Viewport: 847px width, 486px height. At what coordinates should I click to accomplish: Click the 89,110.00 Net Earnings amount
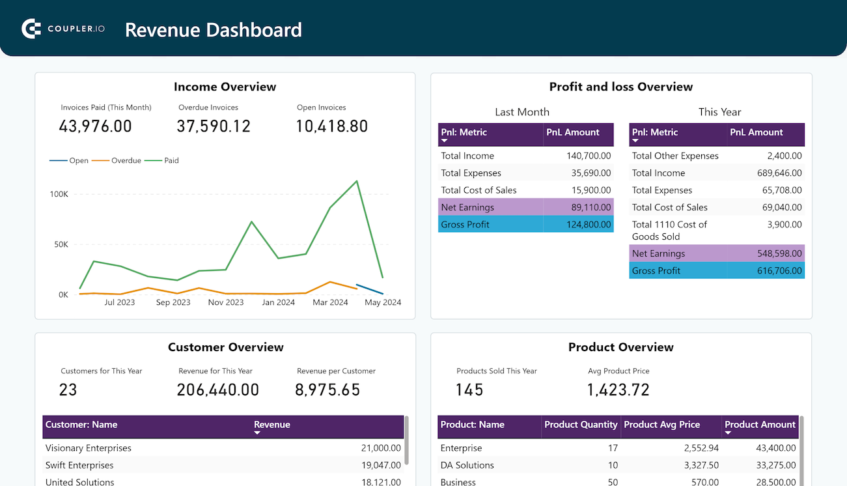click(591, 207)
